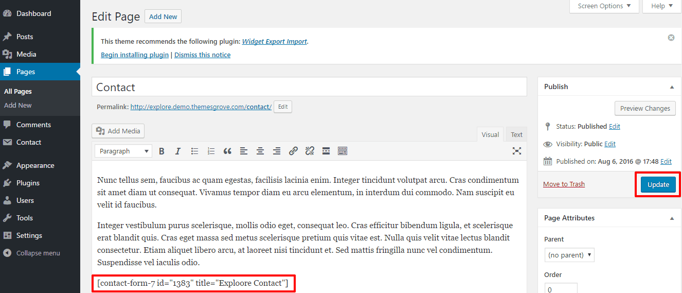Viewport: 682px width, 293px height.
Task: Open the Paragraph format dropdown
Action: point(123,151)
